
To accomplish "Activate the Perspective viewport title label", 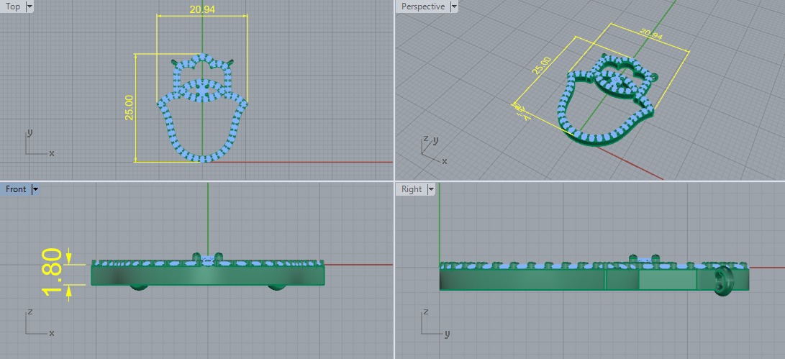I will coord(423,6).
